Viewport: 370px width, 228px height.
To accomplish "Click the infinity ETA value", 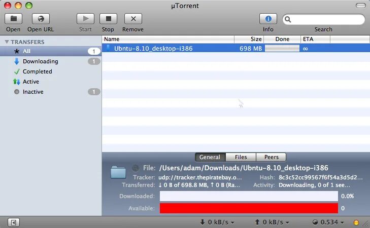I will (306, 49).
